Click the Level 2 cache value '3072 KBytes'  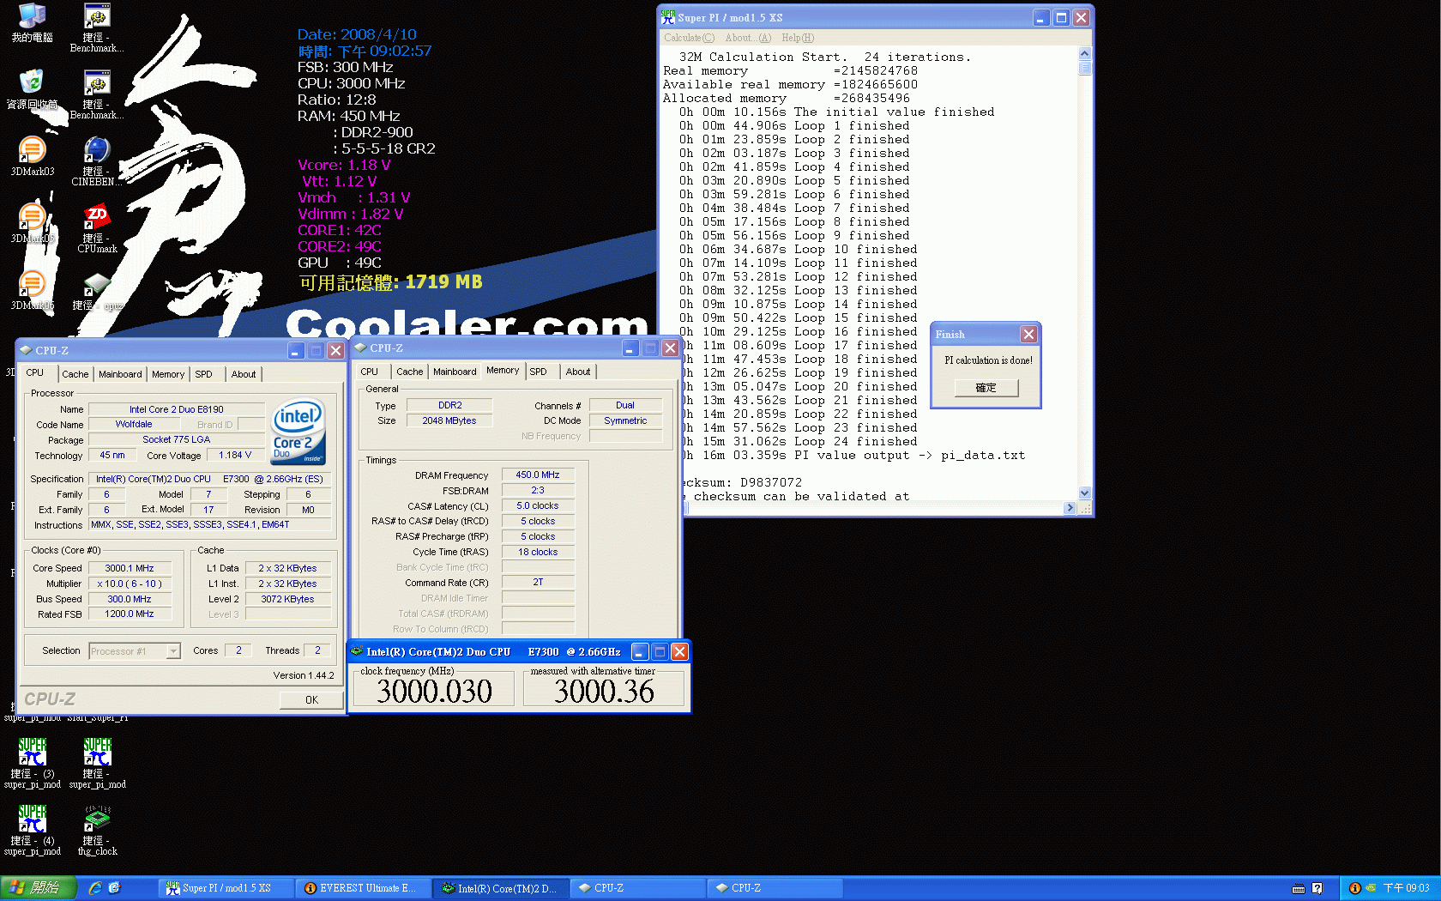click(x=287, y=599)
